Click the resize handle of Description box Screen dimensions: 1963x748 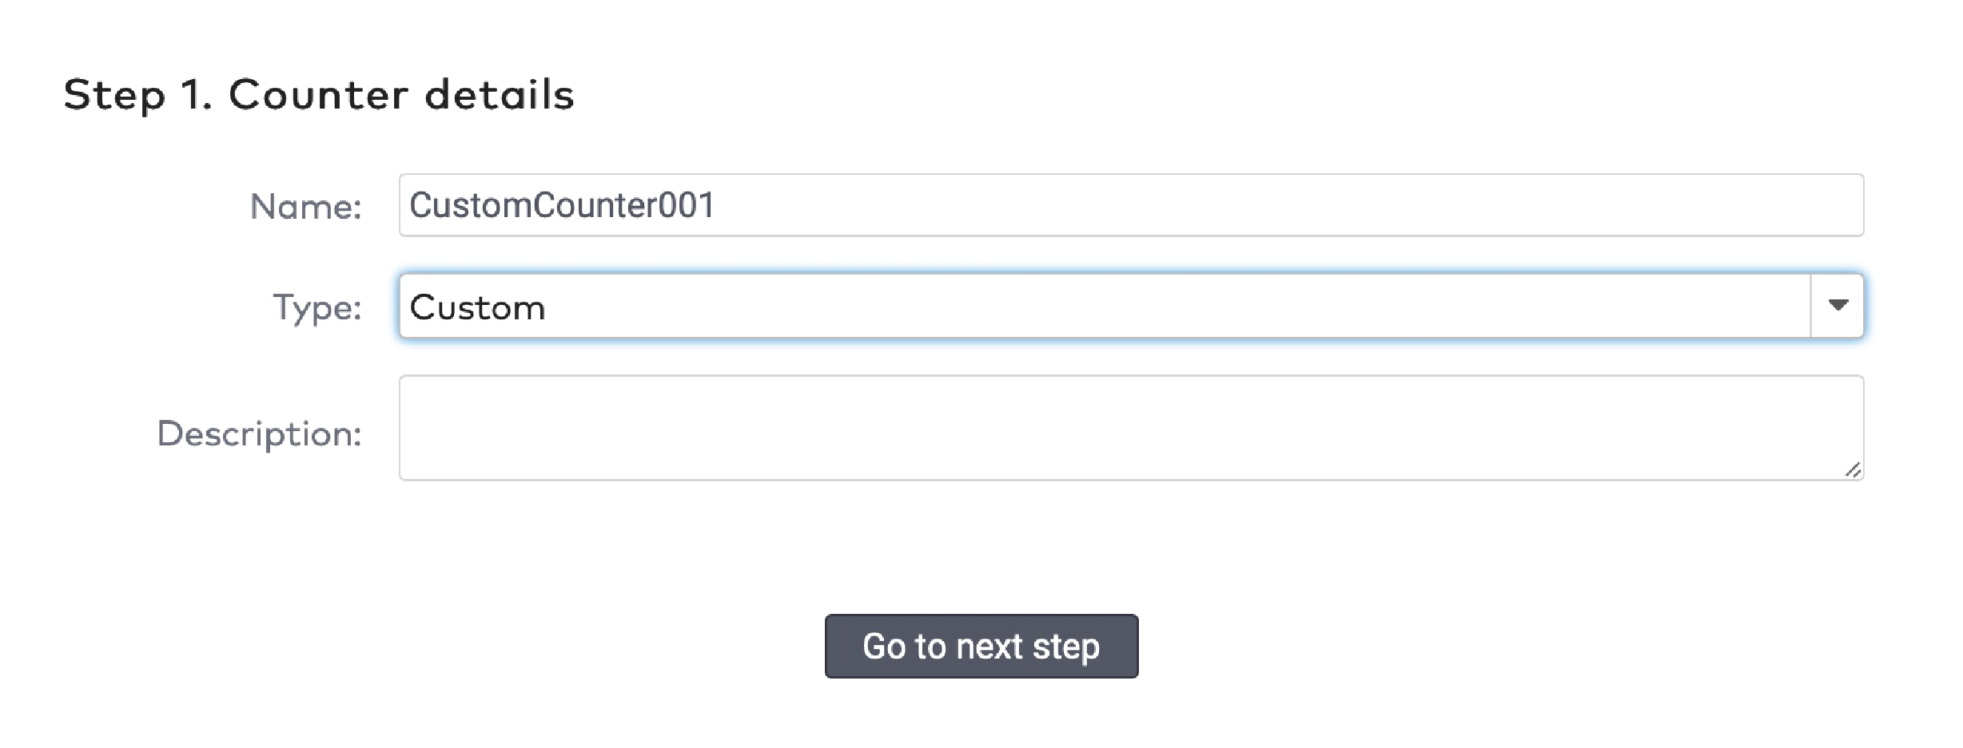click(x=1853, y=470)
